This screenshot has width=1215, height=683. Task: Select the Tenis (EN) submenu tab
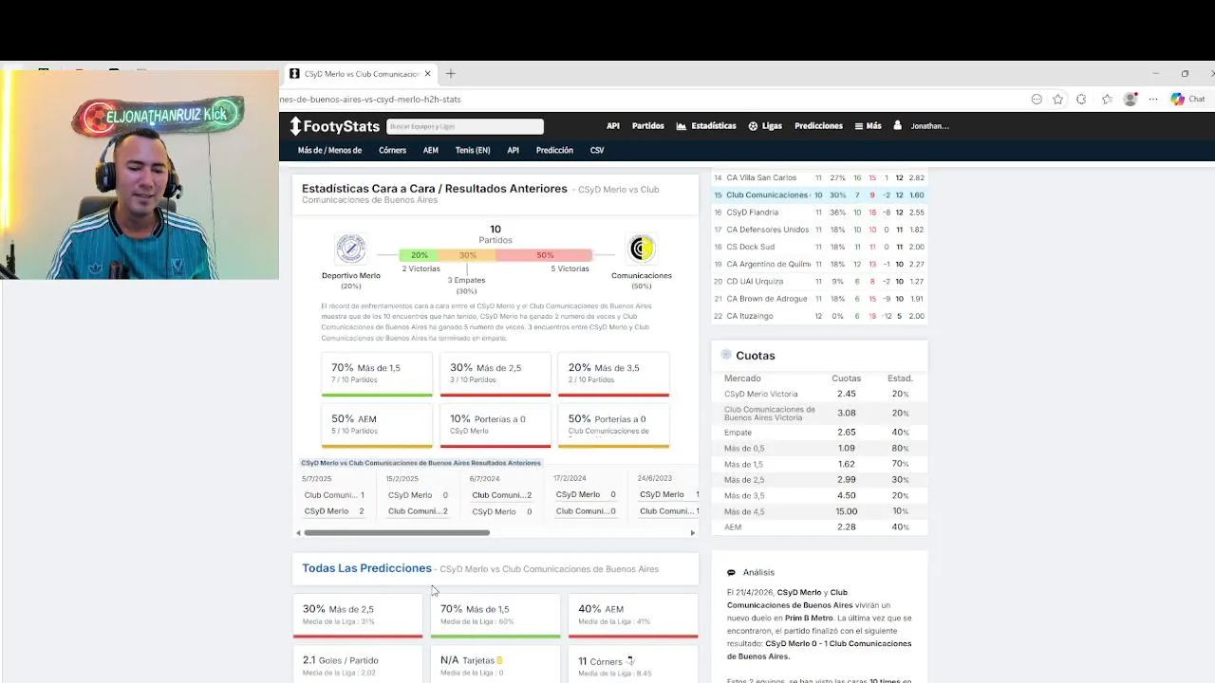click(473, 150)
